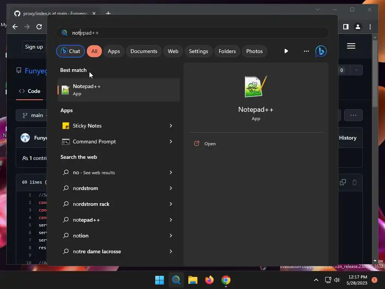This screenshot has width=385, height=289.
Task: Open the clock showing 12:17 PM
Action: click(x=357, y=280)
